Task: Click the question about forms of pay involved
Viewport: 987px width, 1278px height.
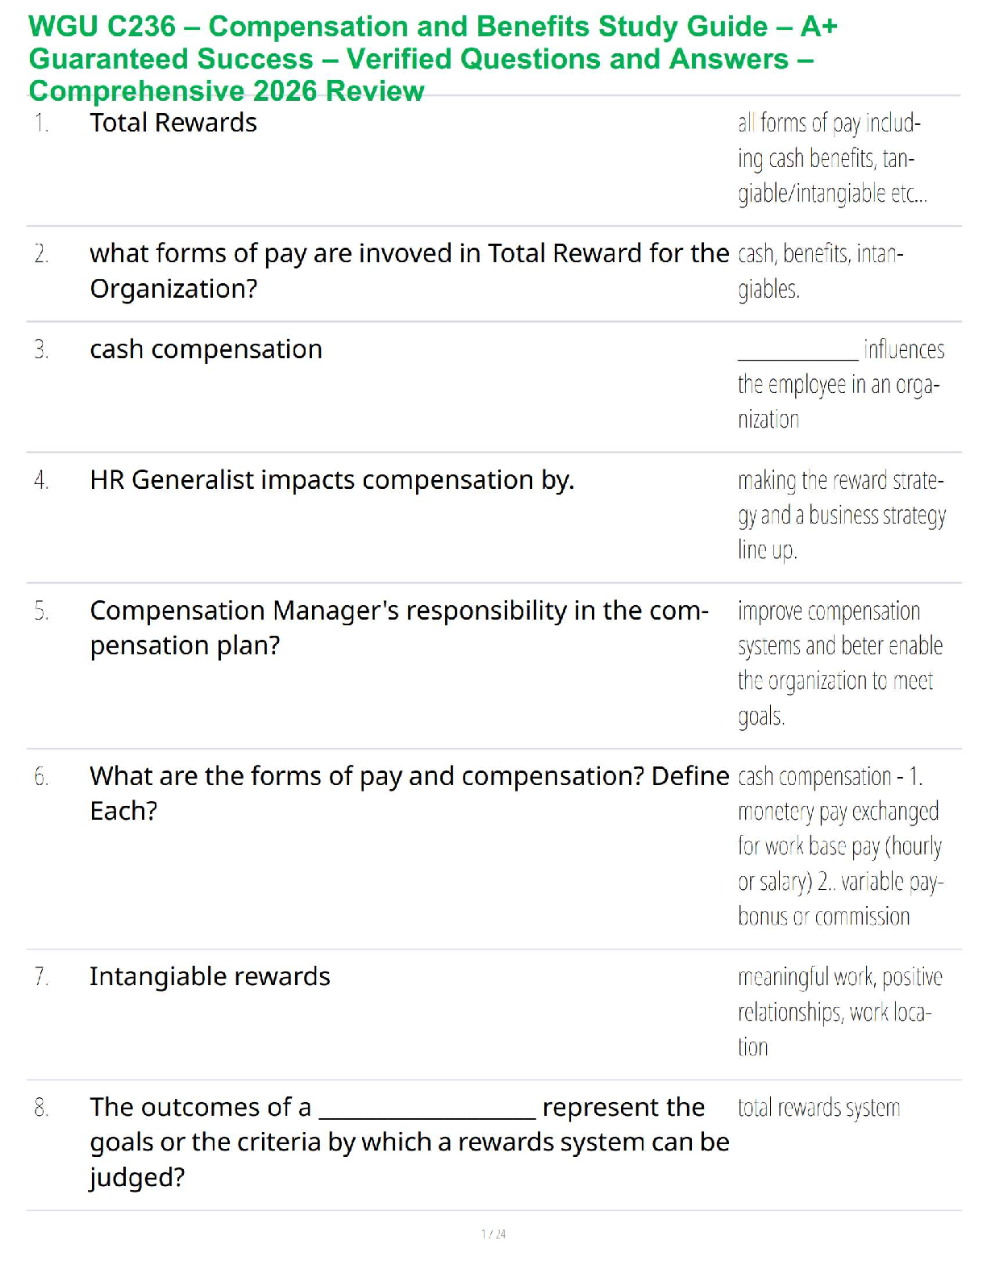Action: (409, 271)
